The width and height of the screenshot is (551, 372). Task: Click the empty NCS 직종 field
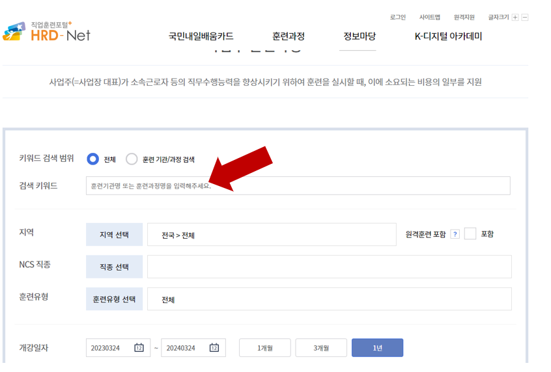pyautogui.click(x=330, y=267)
